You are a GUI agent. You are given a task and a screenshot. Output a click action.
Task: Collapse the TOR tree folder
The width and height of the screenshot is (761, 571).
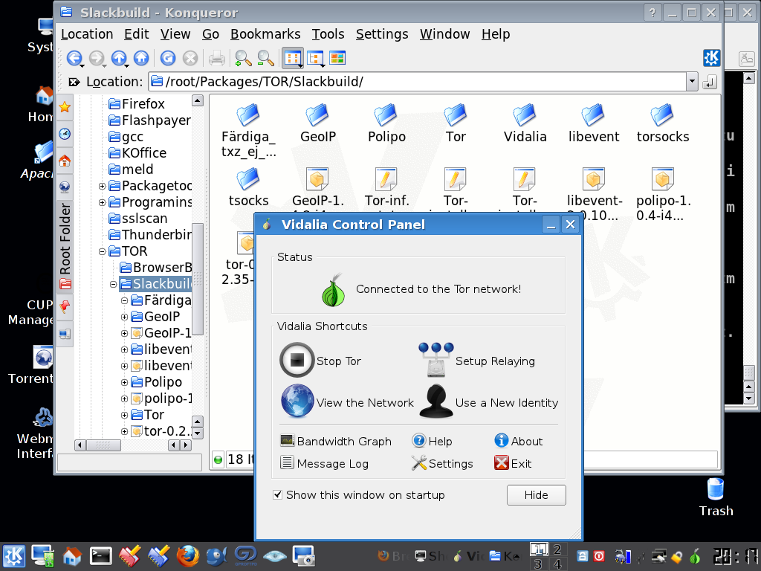103,251
